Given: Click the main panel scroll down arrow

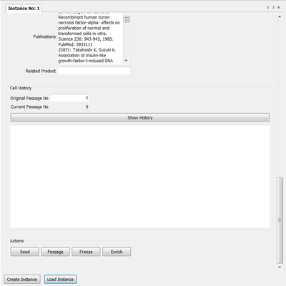Looking at the screenshot, I should tap(280, 267).
